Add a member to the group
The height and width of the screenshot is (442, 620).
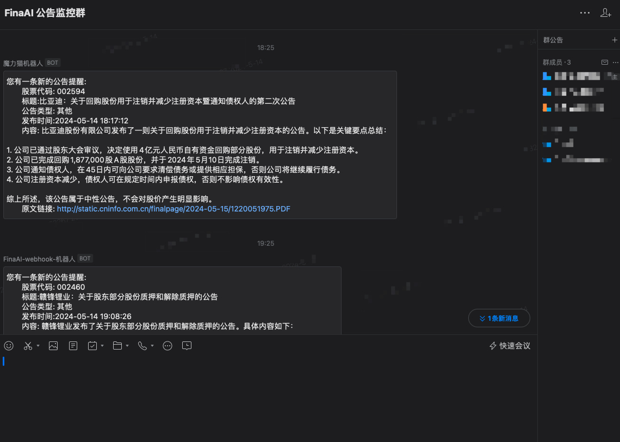pos(606,13)
